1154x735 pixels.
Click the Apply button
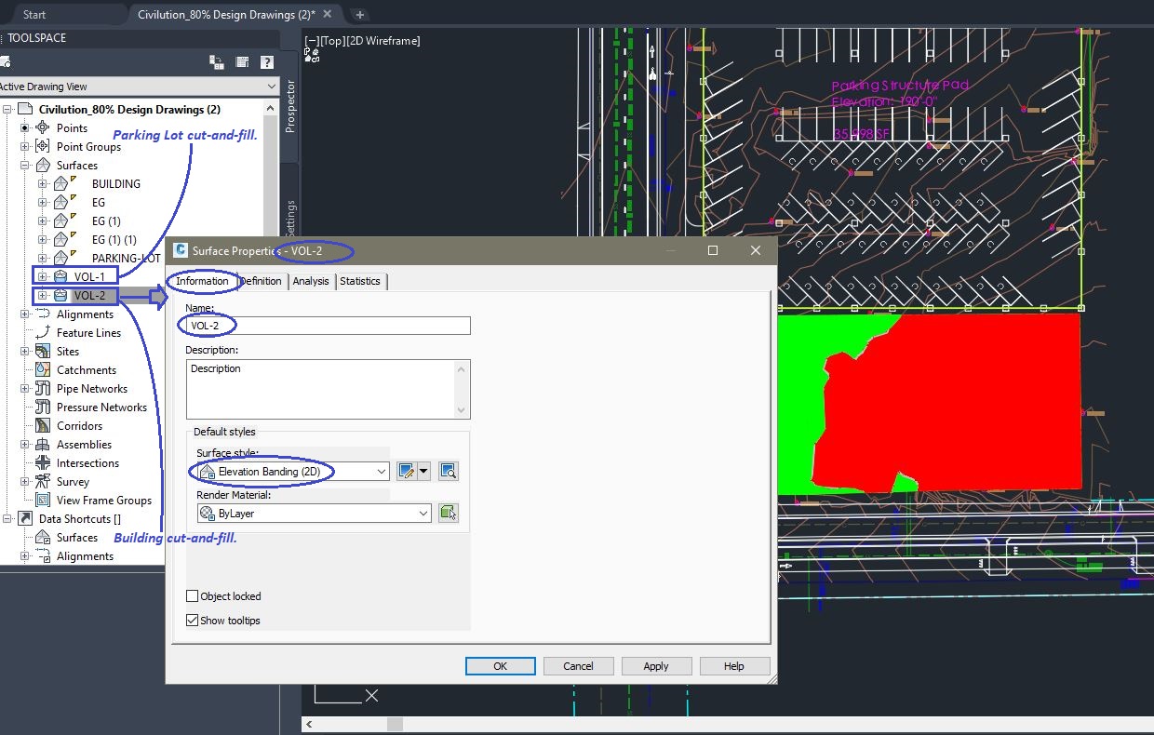pos(656,665)
